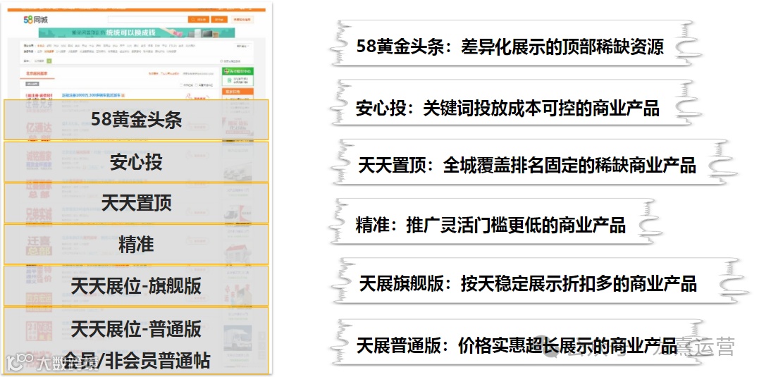Select overlay label 天天展位-普通版

tap(136, 329)
